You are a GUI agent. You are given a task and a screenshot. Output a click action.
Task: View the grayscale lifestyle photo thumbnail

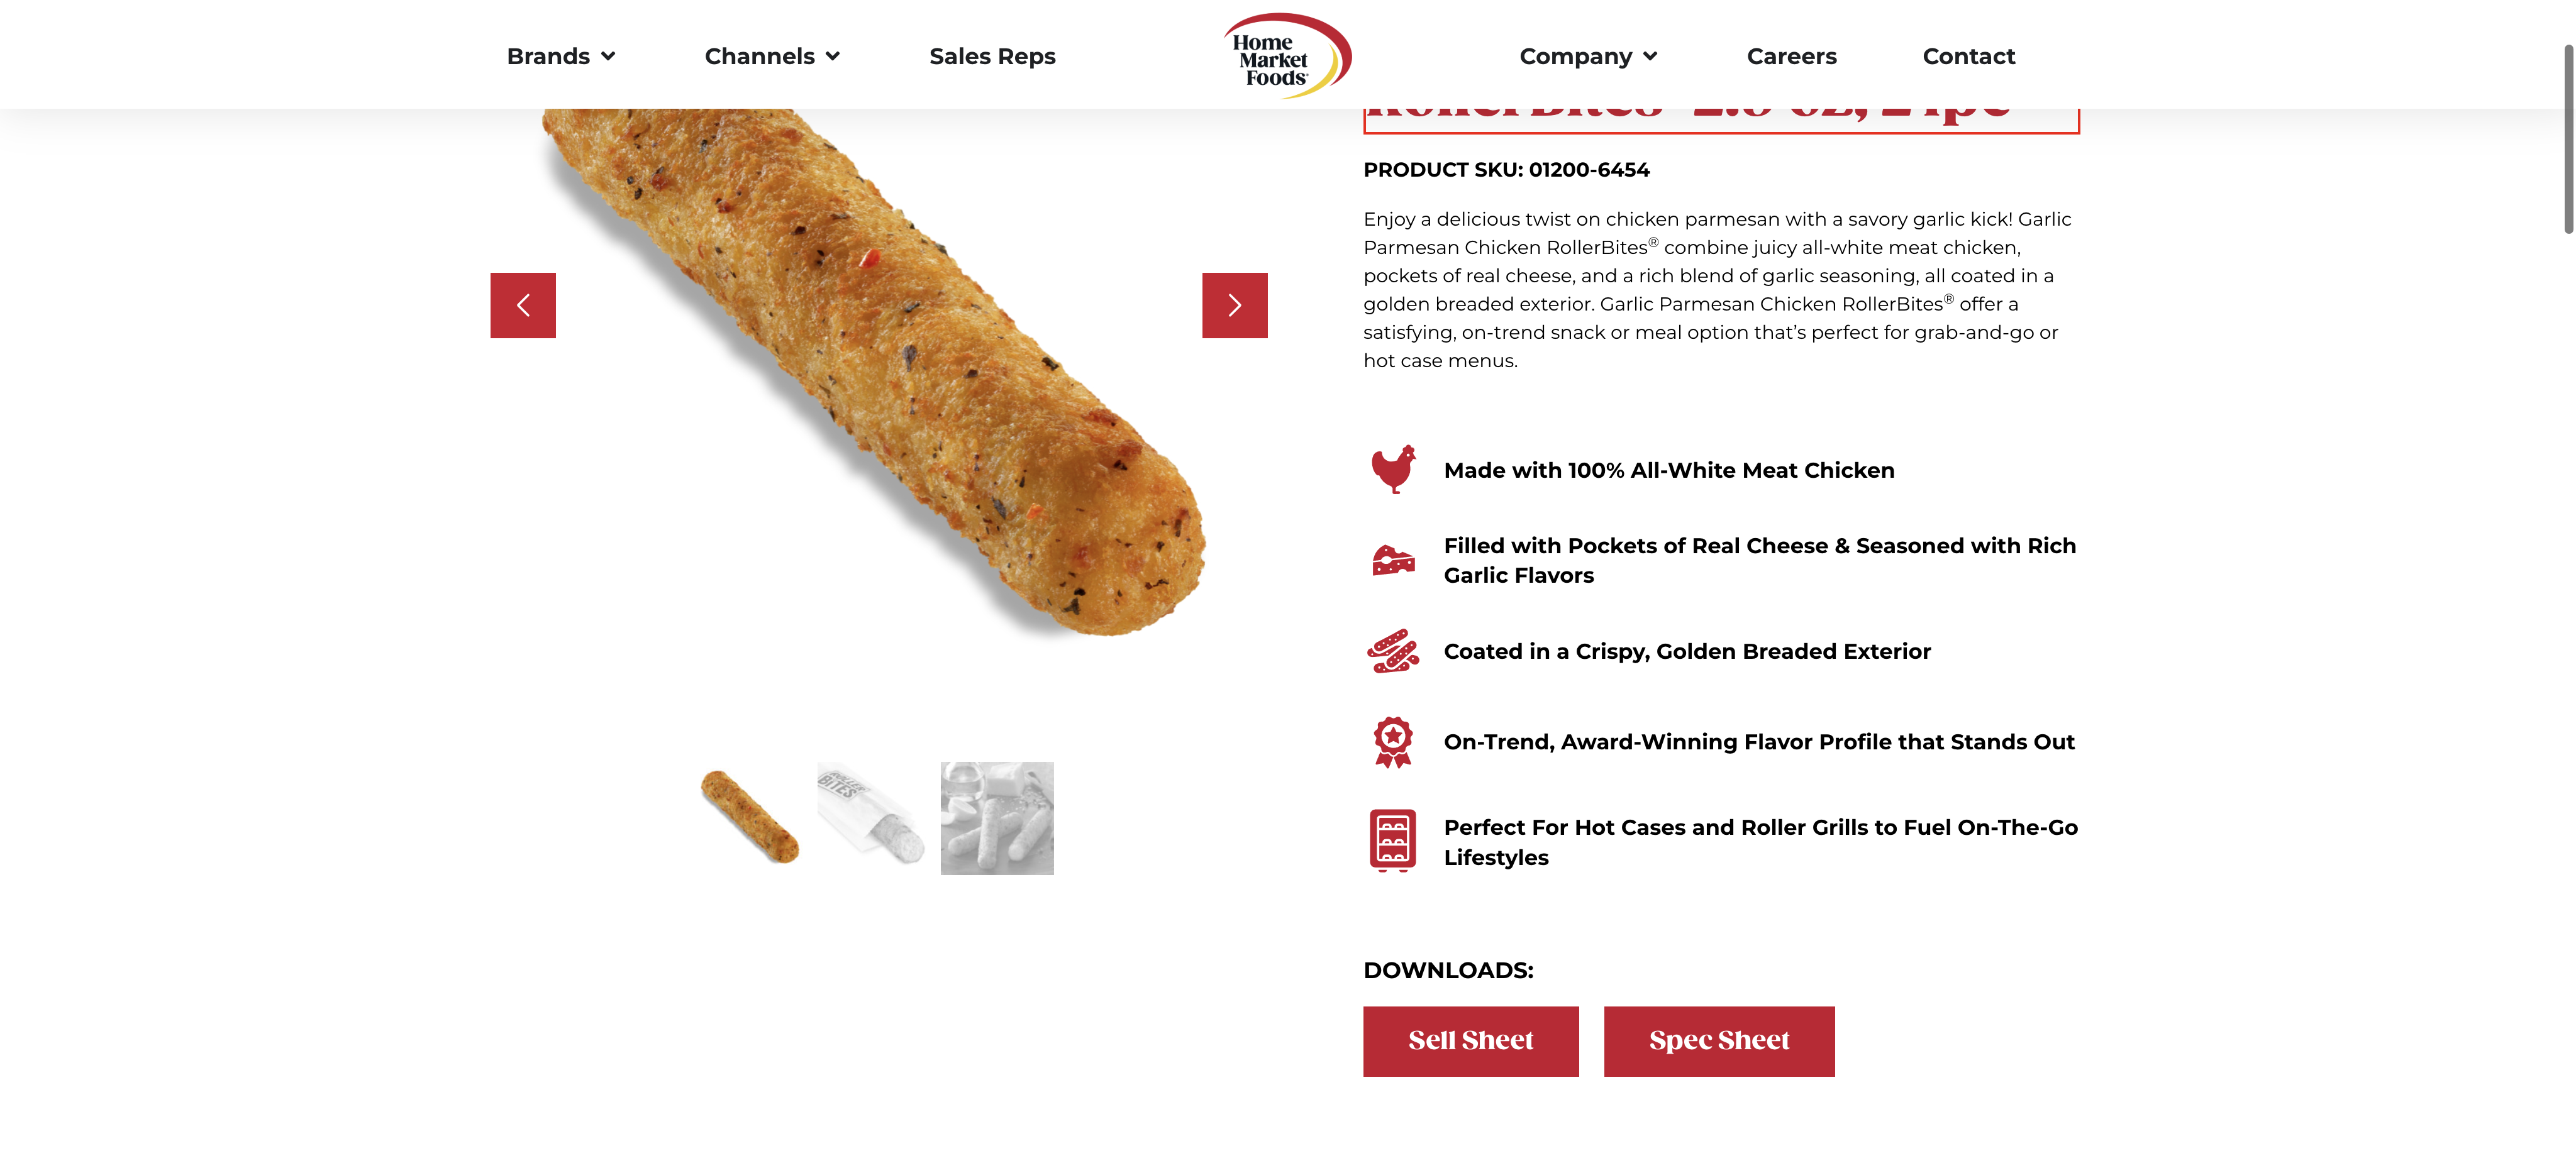[x=996, y=817]
